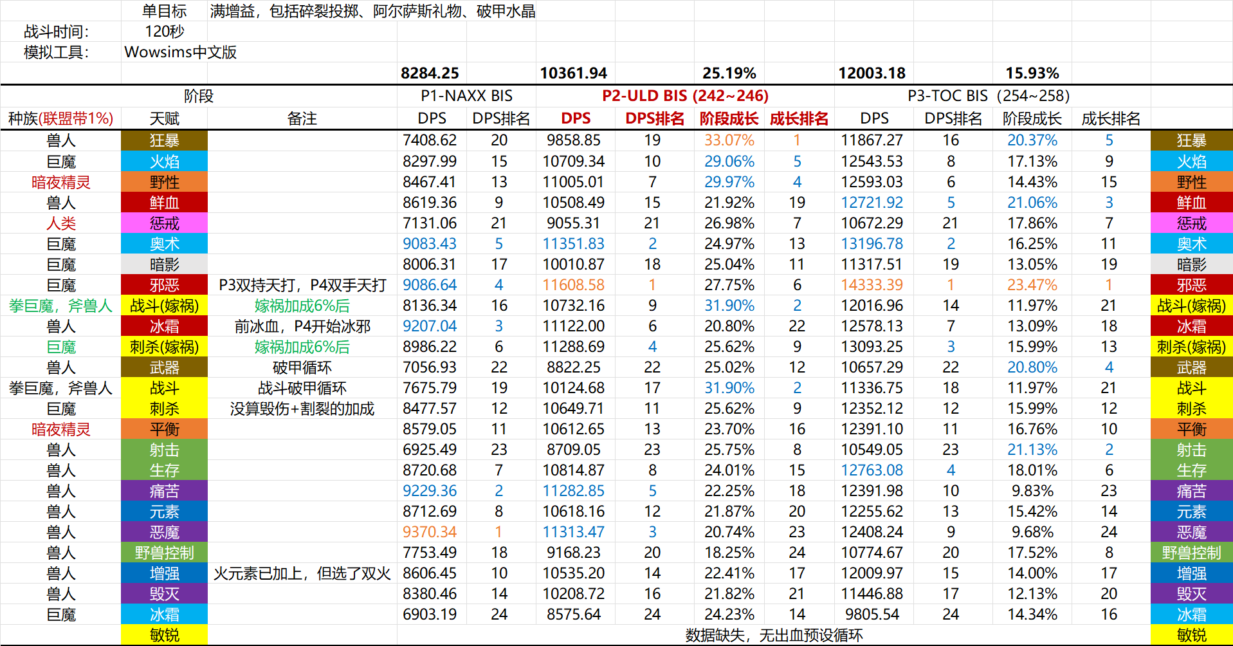Click the P2-ULD BIS (242~246) header
Image resolution: width=1233 pixels, height=646 pixels.
pos(686,96)
